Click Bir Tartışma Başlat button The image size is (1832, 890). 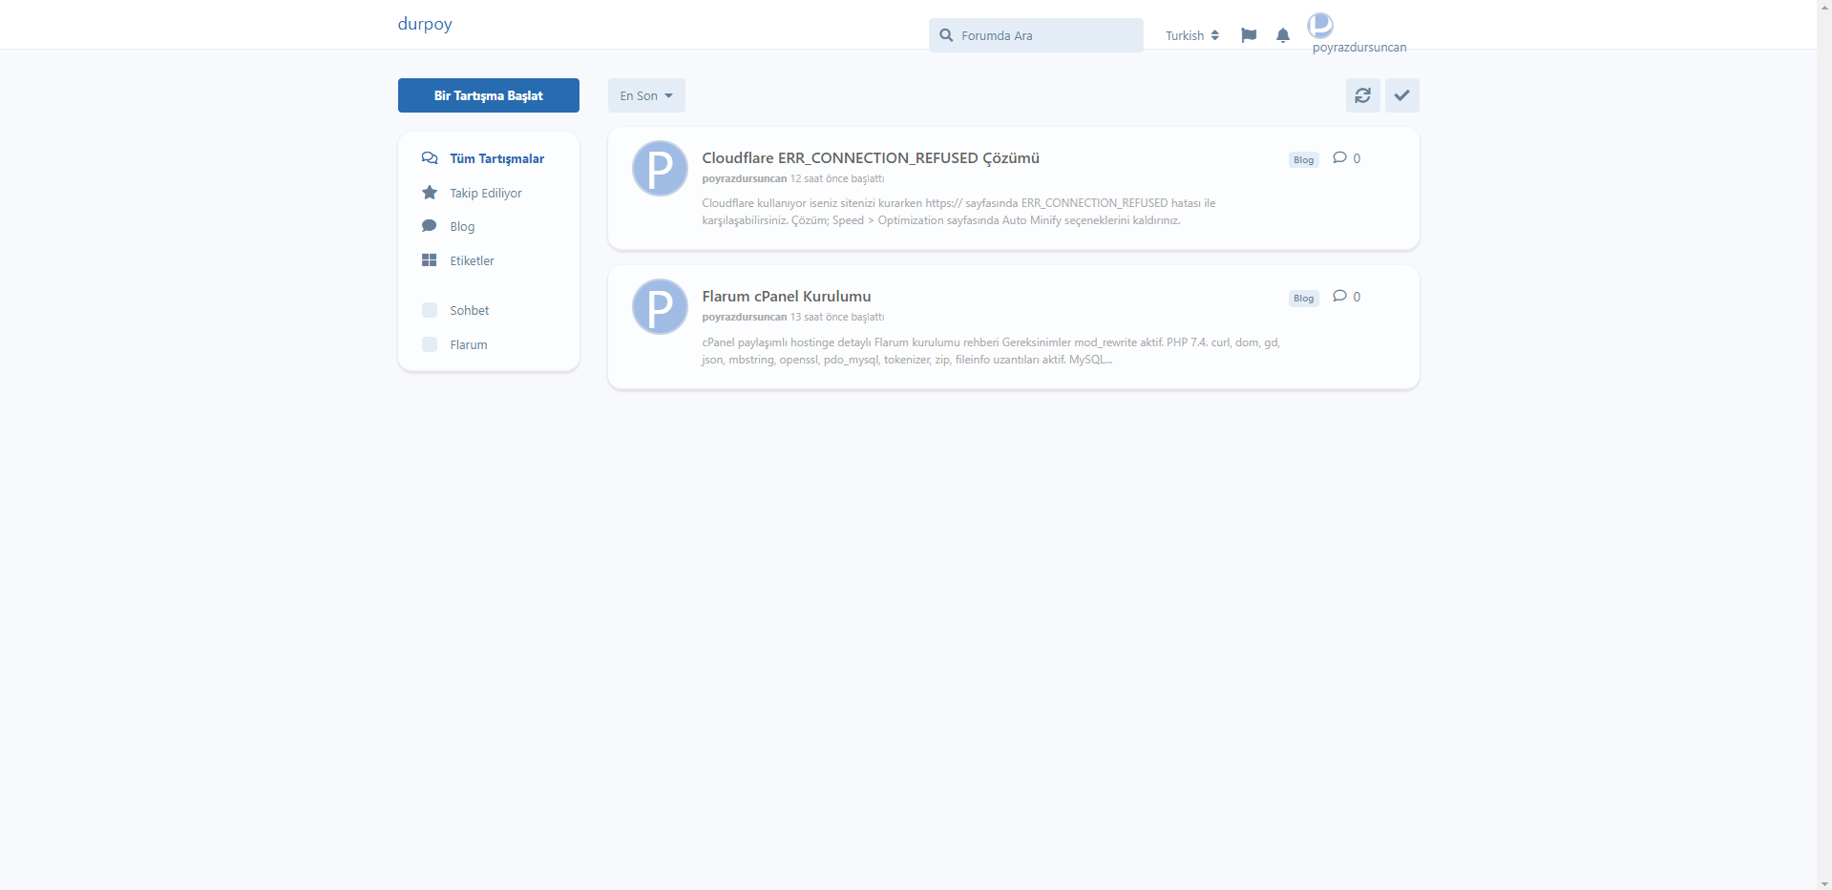489,95
